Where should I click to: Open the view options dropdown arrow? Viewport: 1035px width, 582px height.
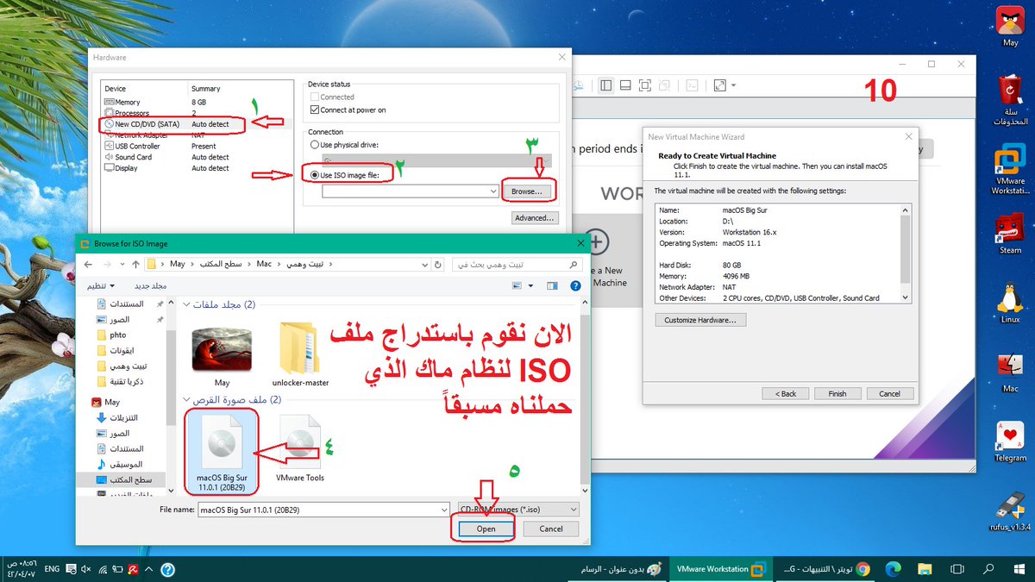point(530,285)
